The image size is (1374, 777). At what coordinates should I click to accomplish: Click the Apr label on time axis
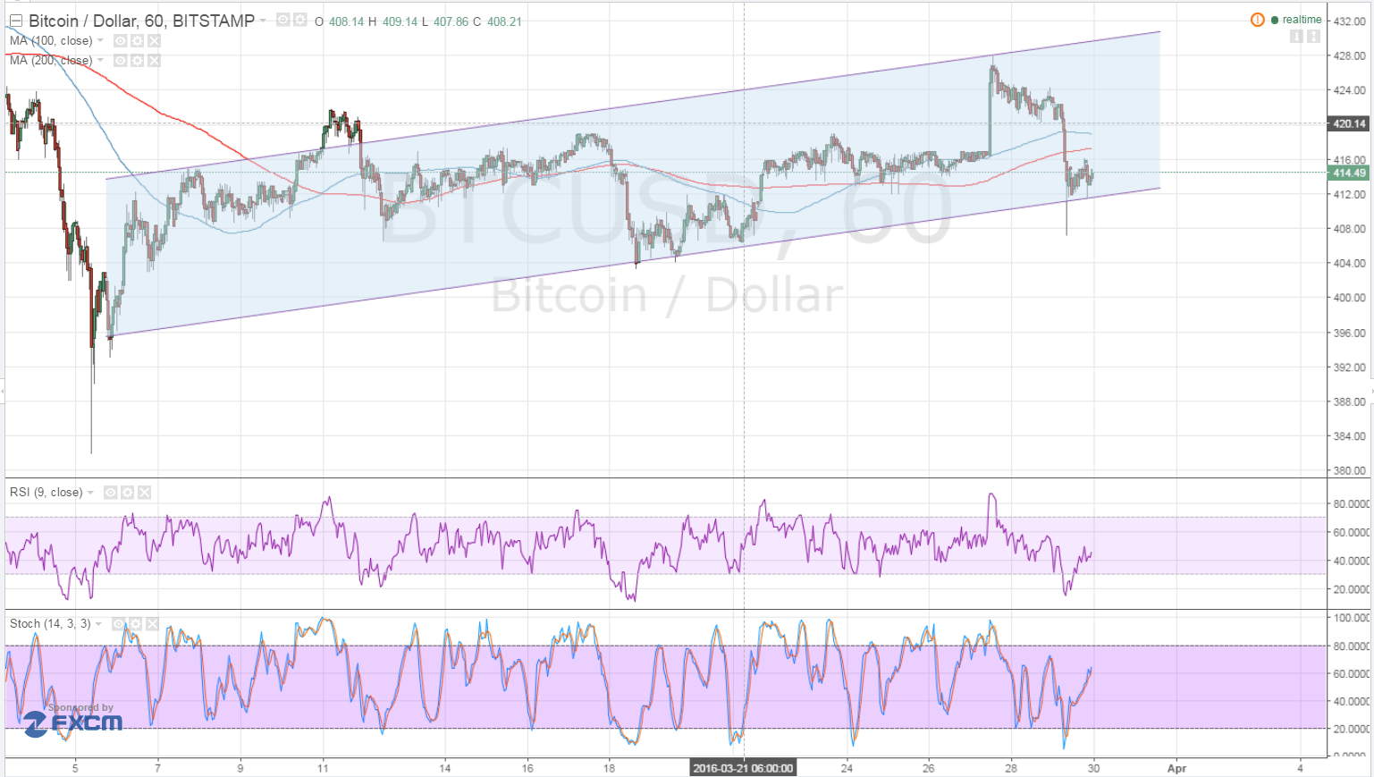(x=1176, y=768)
